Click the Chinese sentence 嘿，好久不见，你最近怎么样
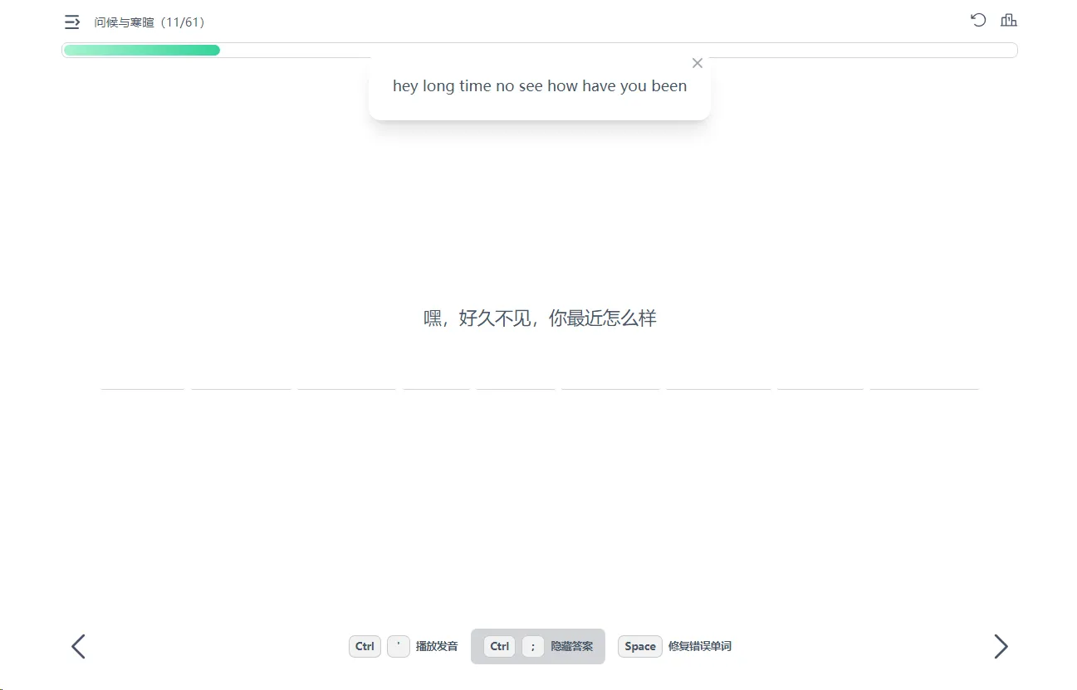 [540, 318]
